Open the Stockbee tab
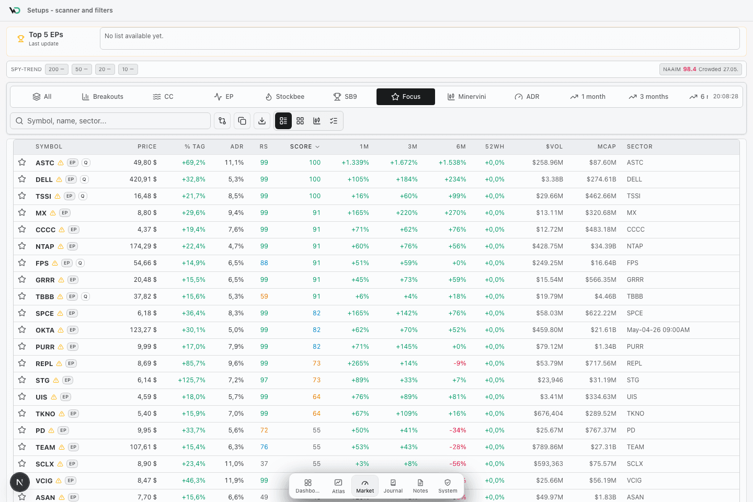This screenshot has width=753, height=502. click(x=284, y=97)
